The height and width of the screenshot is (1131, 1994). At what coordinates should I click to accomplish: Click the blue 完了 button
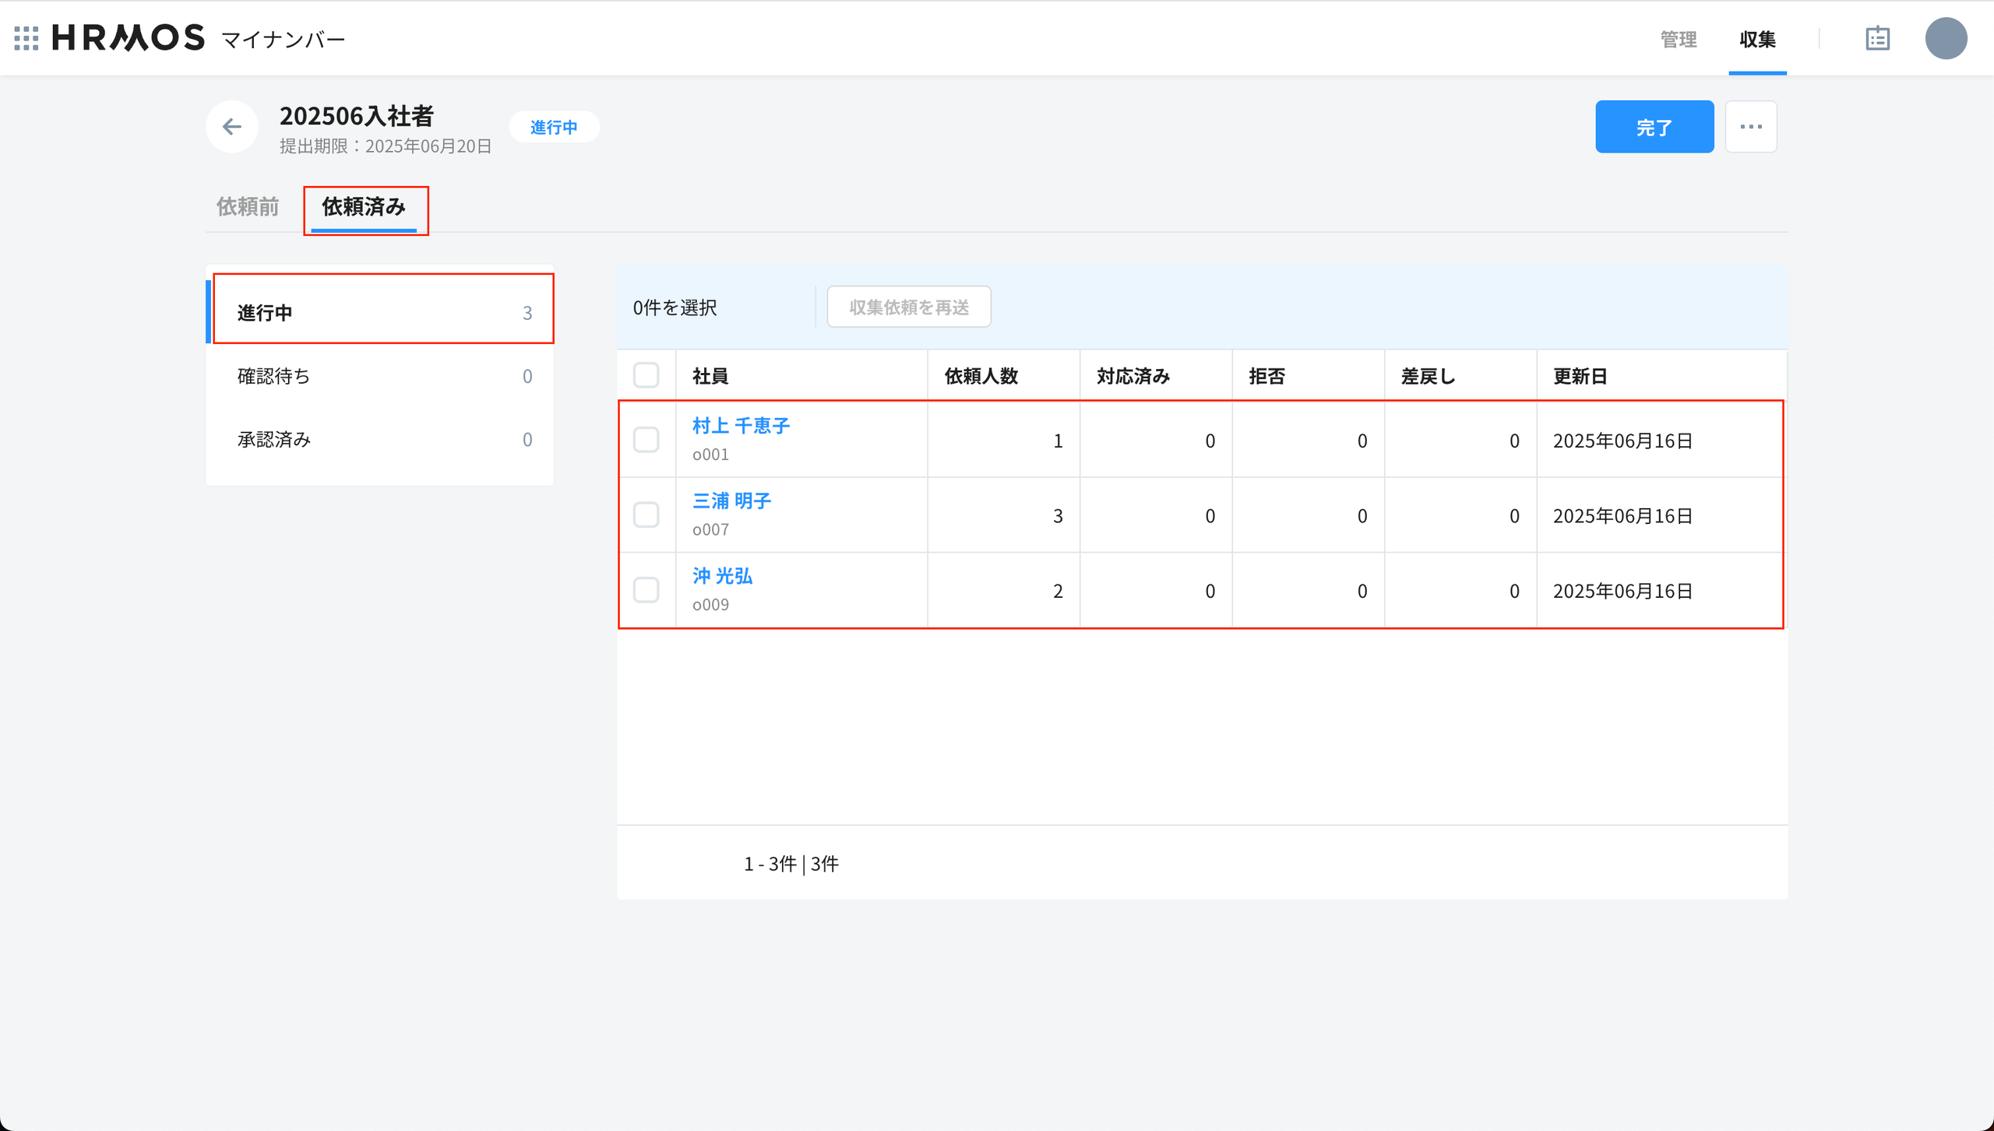click(x=1654, y=127)
